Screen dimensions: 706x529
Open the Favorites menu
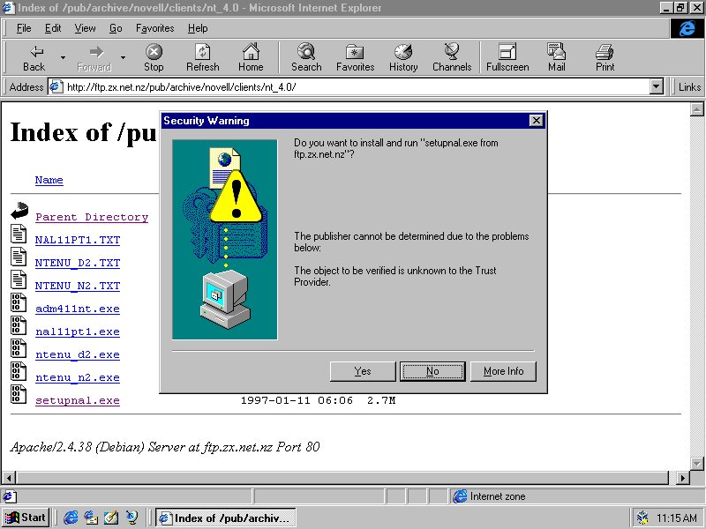(x=155, y=28)
